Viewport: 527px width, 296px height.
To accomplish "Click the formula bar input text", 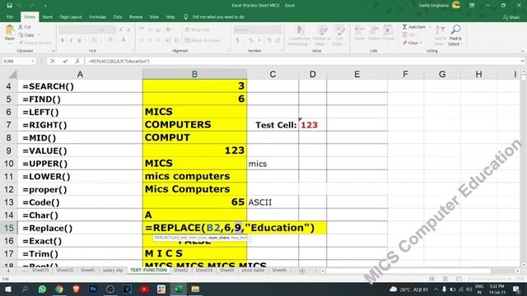I will 119,61.
